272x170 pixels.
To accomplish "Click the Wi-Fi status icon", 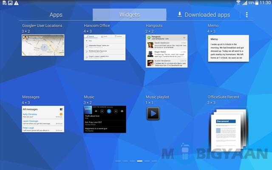I will pyautogui.click(x=238, y=3).
